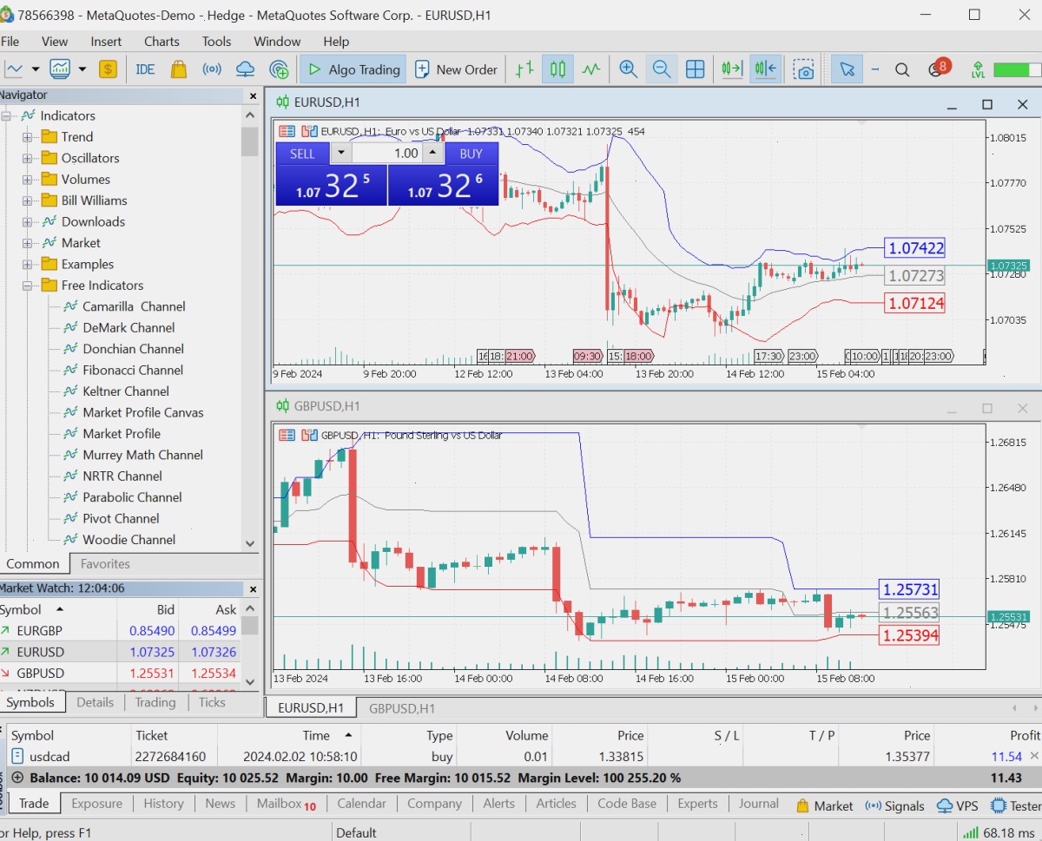Switch chart to line chart type

(x=591, y=69)
